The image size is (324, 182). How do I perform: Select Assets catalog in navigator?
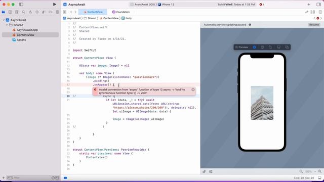point(21,40)
